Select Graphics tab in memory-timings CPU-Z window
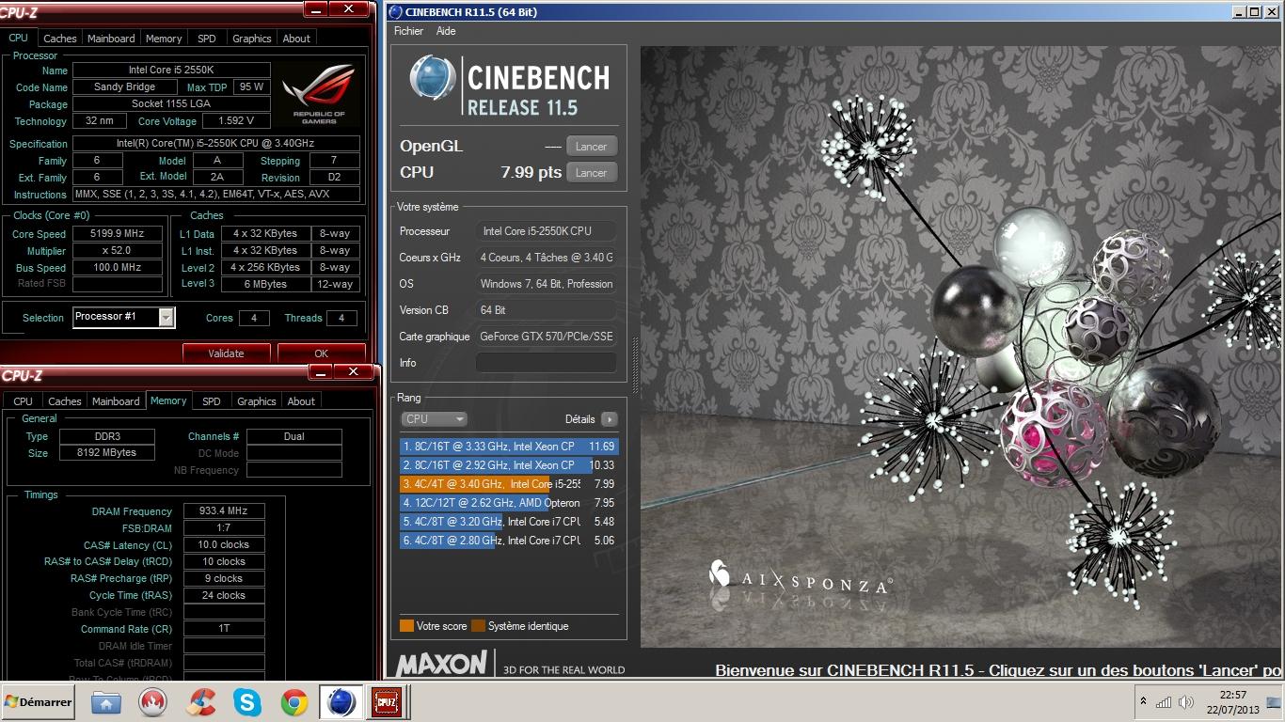Screen dimensions: 1285x722 pyautogui.click(x=257, y=401)
